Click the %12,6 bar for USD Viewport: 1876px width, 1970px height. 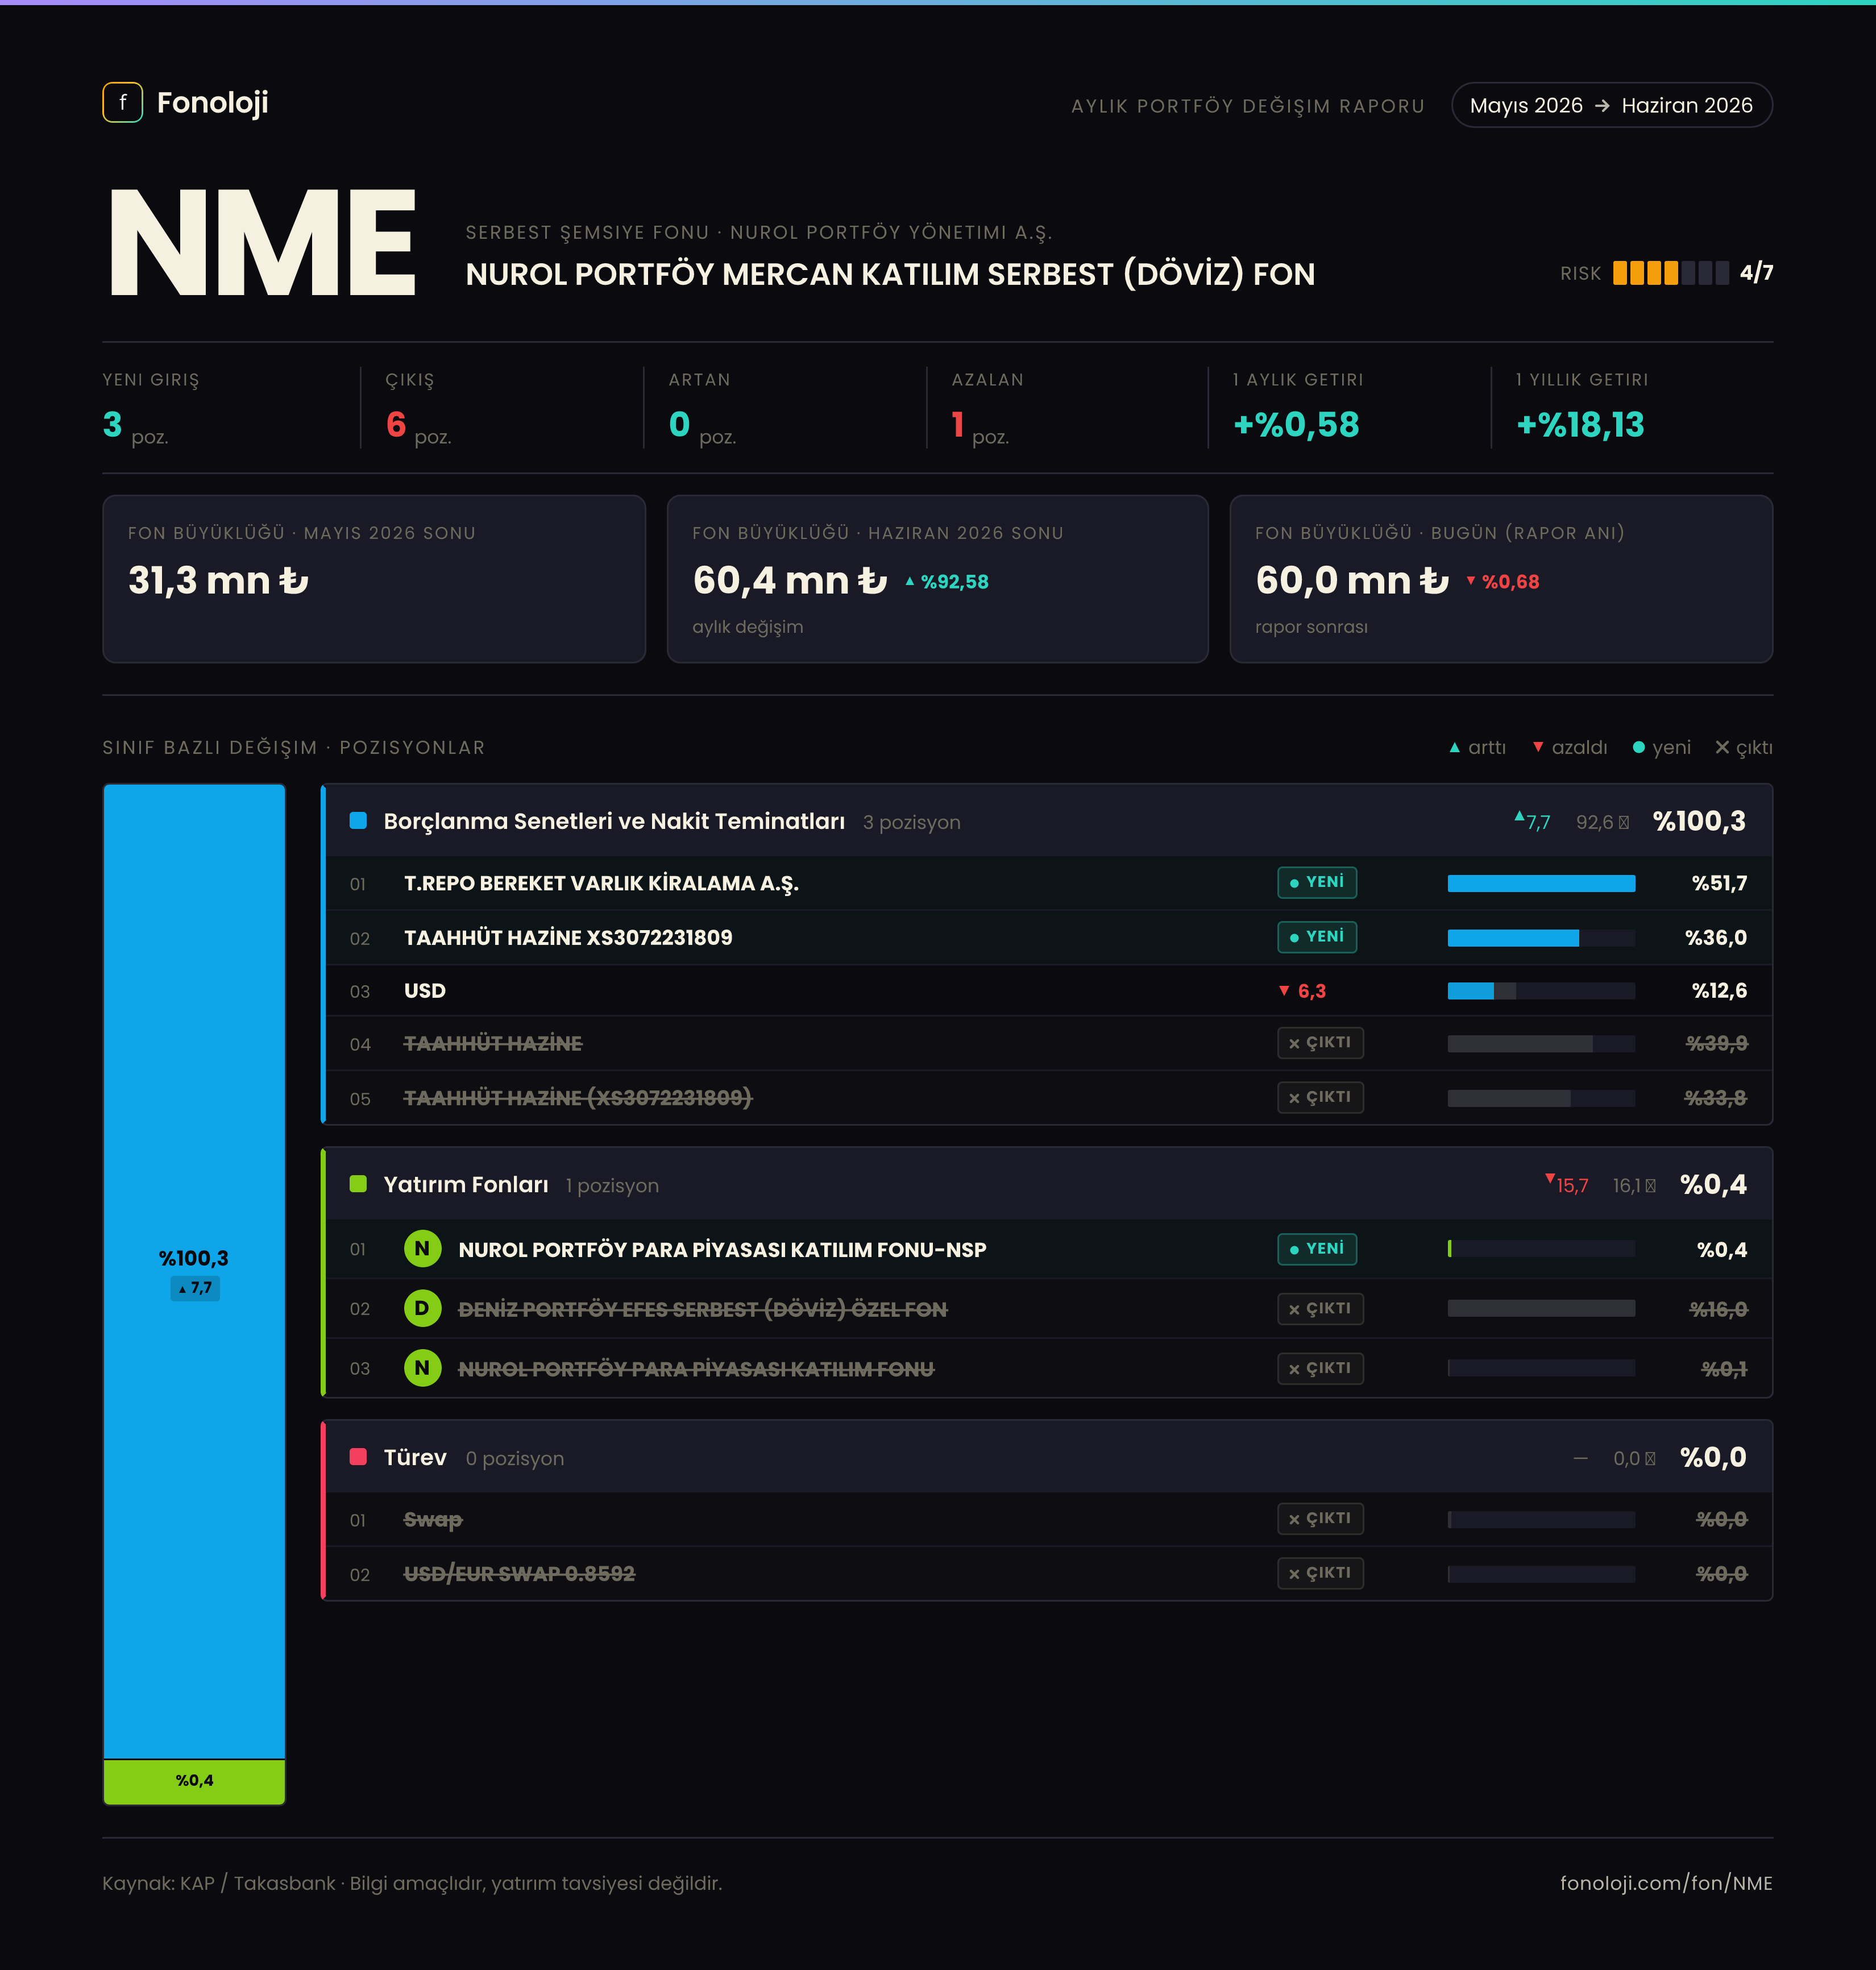point(1541,991)
